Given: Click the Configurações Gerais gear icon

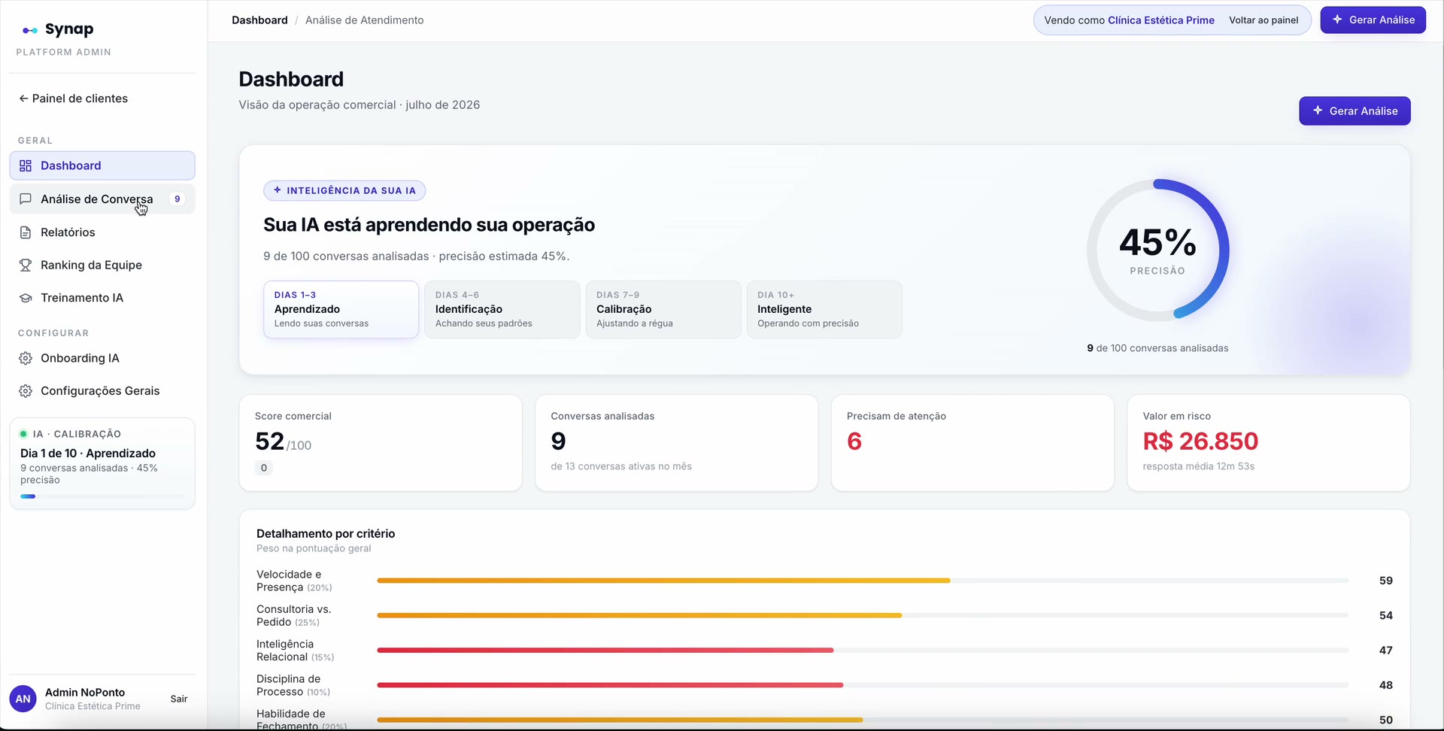Looking at the screenshot, I should [x=26, y=391].
